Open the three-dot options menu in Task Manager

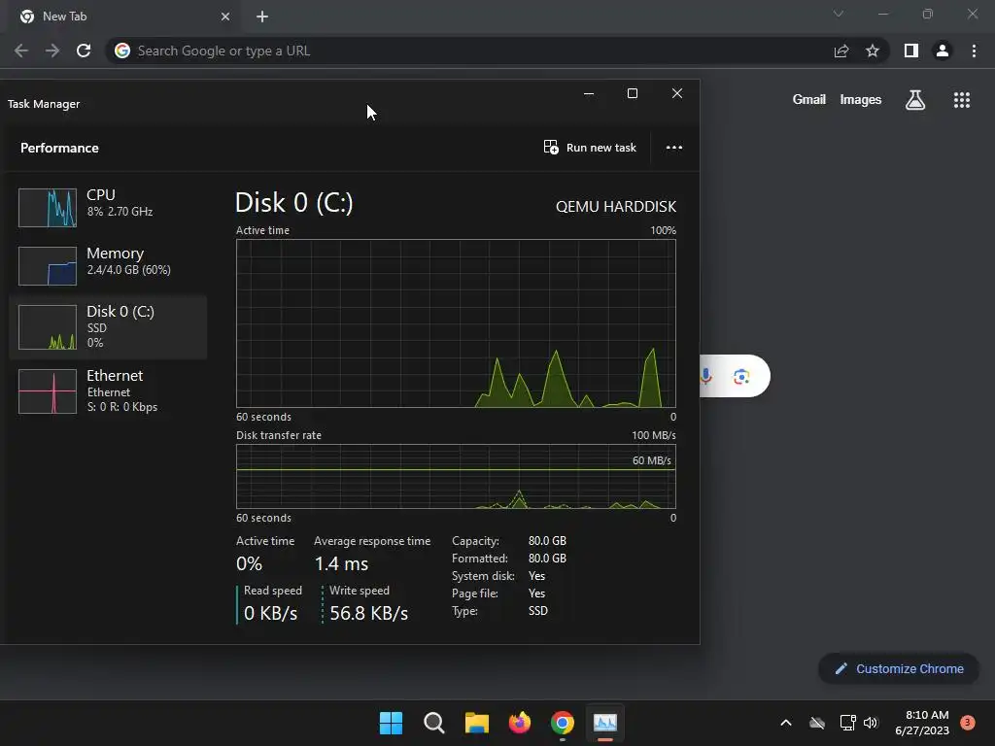point(674,148)
